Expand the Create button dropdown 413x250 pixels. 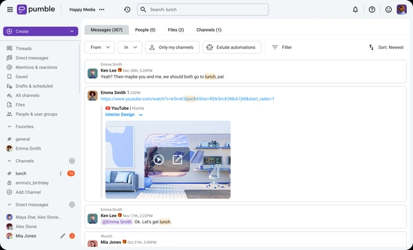click(x=72, y=32)
